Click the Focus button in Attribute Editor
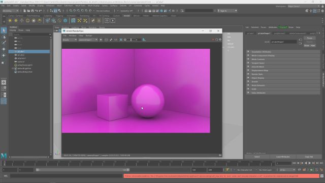Viewport: 325px width, 183px height. [x=309, y=38]
